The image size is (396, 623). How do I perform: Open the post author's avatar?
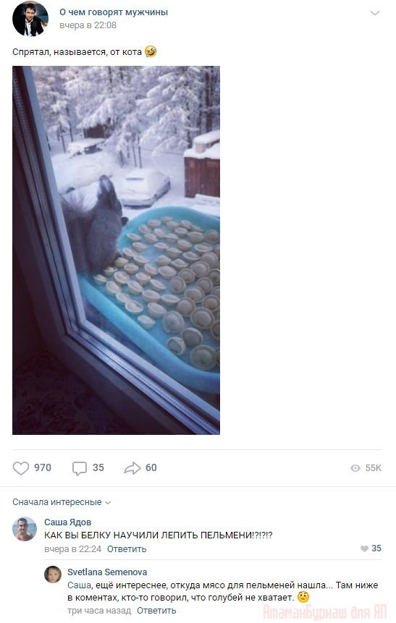click(30, 19)
